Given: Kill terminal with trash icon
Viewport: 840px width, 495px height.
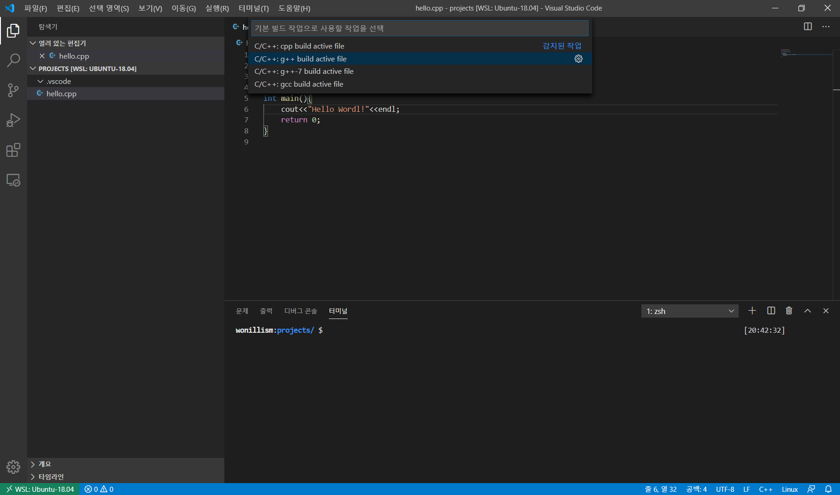Looking at the screenshot, I should (x=789, y=311).
